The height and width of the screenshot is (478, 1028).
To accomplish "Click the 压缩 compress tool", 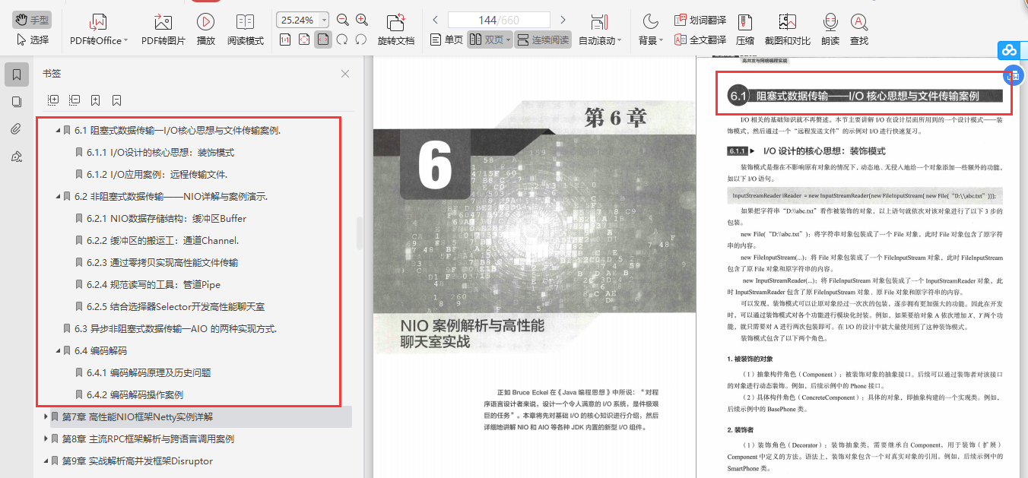I will pyautogui.click(x=745, y=29).
